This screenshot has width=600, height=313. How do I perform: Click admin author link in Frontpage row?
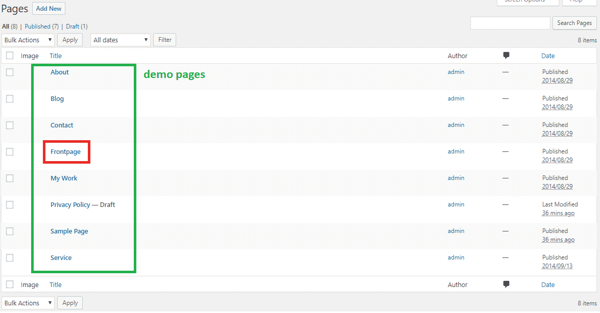(x=455, y=151)
